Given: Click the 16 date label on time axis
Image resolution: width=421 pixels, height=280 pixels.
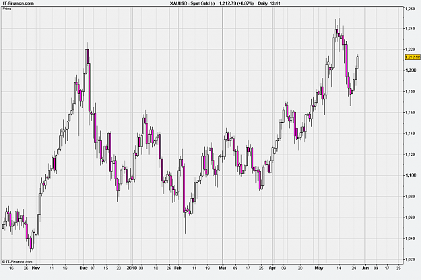Looking at the screenshot, I should click(11, 268).
